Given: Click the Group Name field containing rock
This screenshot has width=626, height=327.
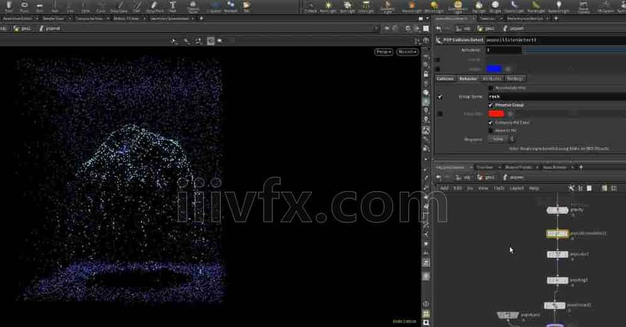Looking at the screenshot, I should coord(557,97).
